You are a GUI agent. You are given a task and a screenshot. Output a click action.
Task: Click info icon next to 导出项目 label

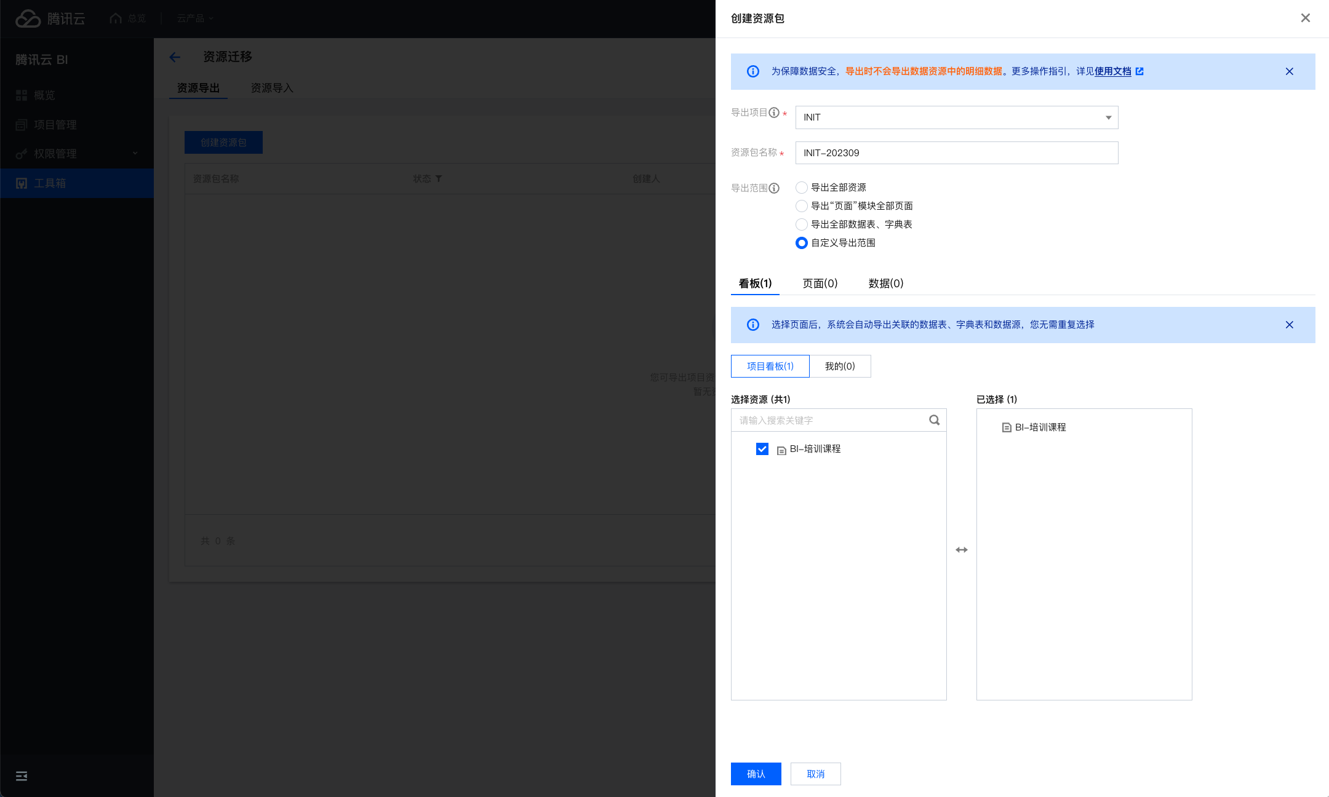click(774, 113)
